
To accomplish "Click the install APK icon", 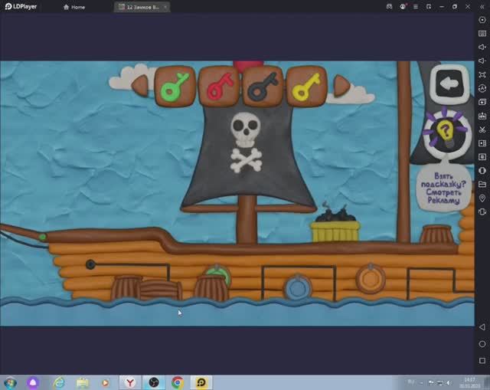I will (482, 116).
